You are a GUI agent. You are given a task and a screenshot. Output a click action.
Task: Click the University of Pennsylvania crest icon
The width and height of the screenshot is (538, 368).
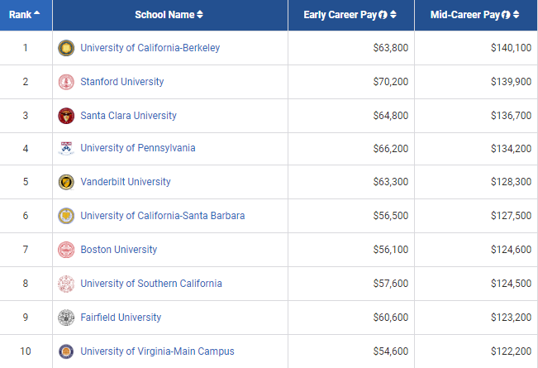coord(66,149)
